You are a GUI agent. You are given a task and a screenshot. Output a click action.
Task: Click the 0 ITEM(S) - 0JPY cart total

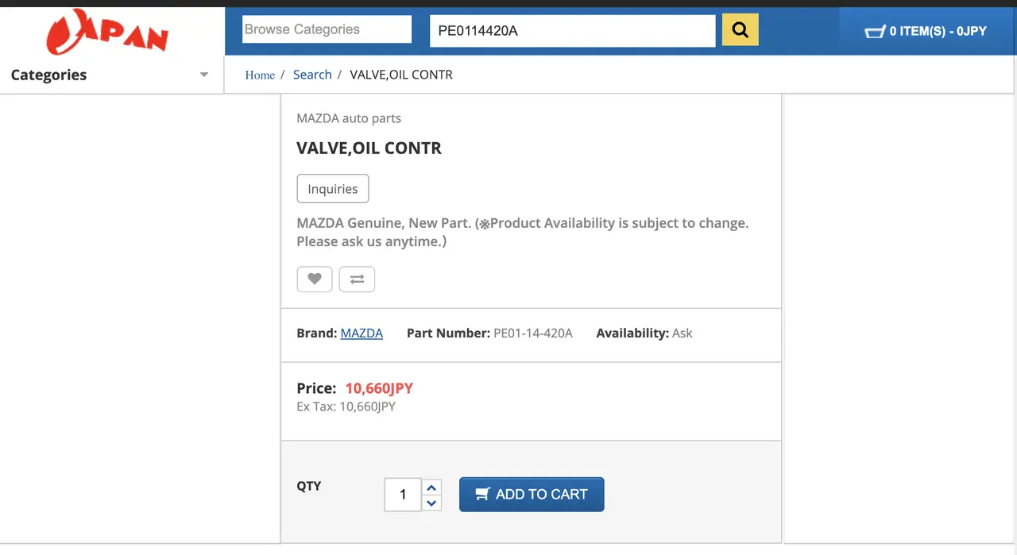click(x=938, y=32)
